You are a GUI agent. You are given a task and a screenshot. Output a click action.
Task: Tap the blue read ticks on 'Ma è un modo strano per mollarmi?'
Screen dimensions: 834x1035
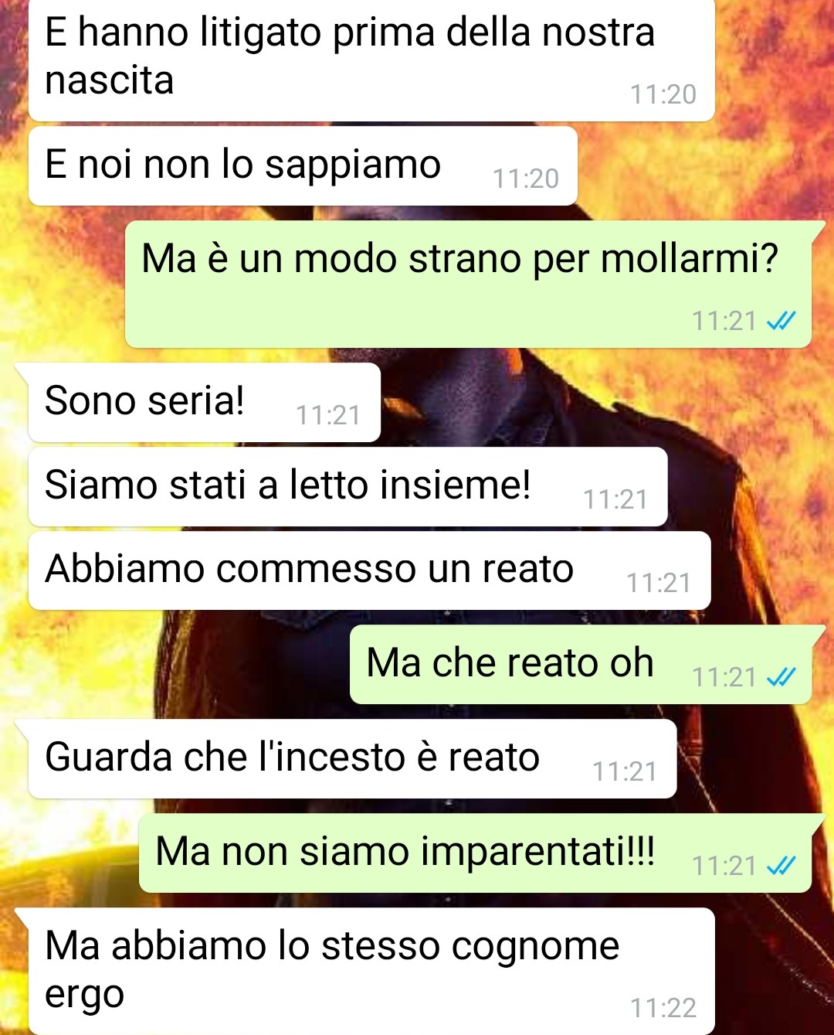coord(781,321)
